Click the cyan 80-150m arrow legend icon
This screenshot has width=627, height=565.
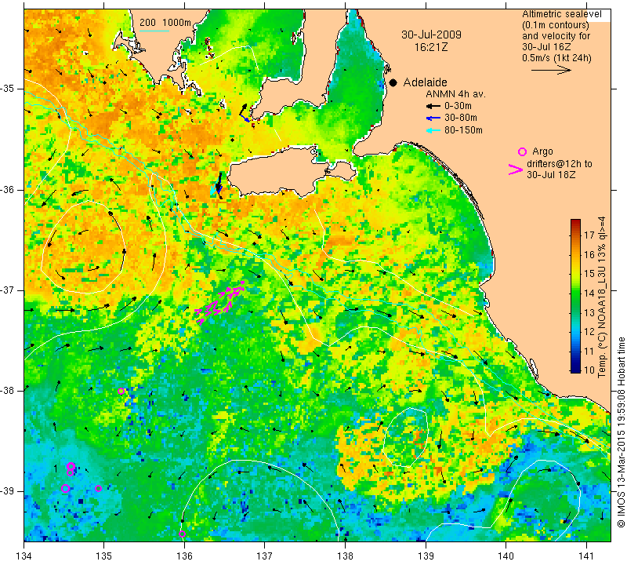coord(433,130)
